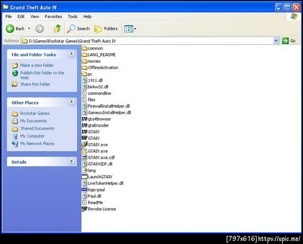Go up one folder level icon
Screen dimensions: 303x244
point(58,29)
